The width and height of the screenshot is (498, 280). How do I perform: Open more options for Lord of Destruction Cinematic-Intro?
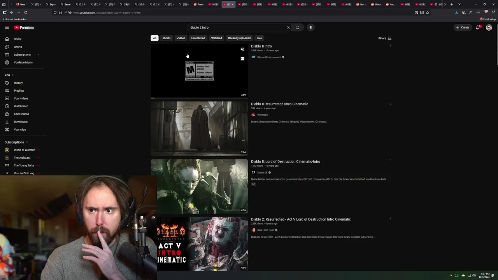pos(390,161)
